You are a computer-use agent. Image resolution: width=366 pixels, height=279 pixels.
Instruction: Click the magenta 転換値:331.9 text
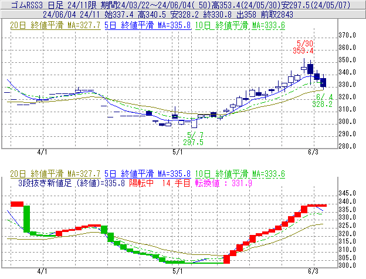(223, 183)
